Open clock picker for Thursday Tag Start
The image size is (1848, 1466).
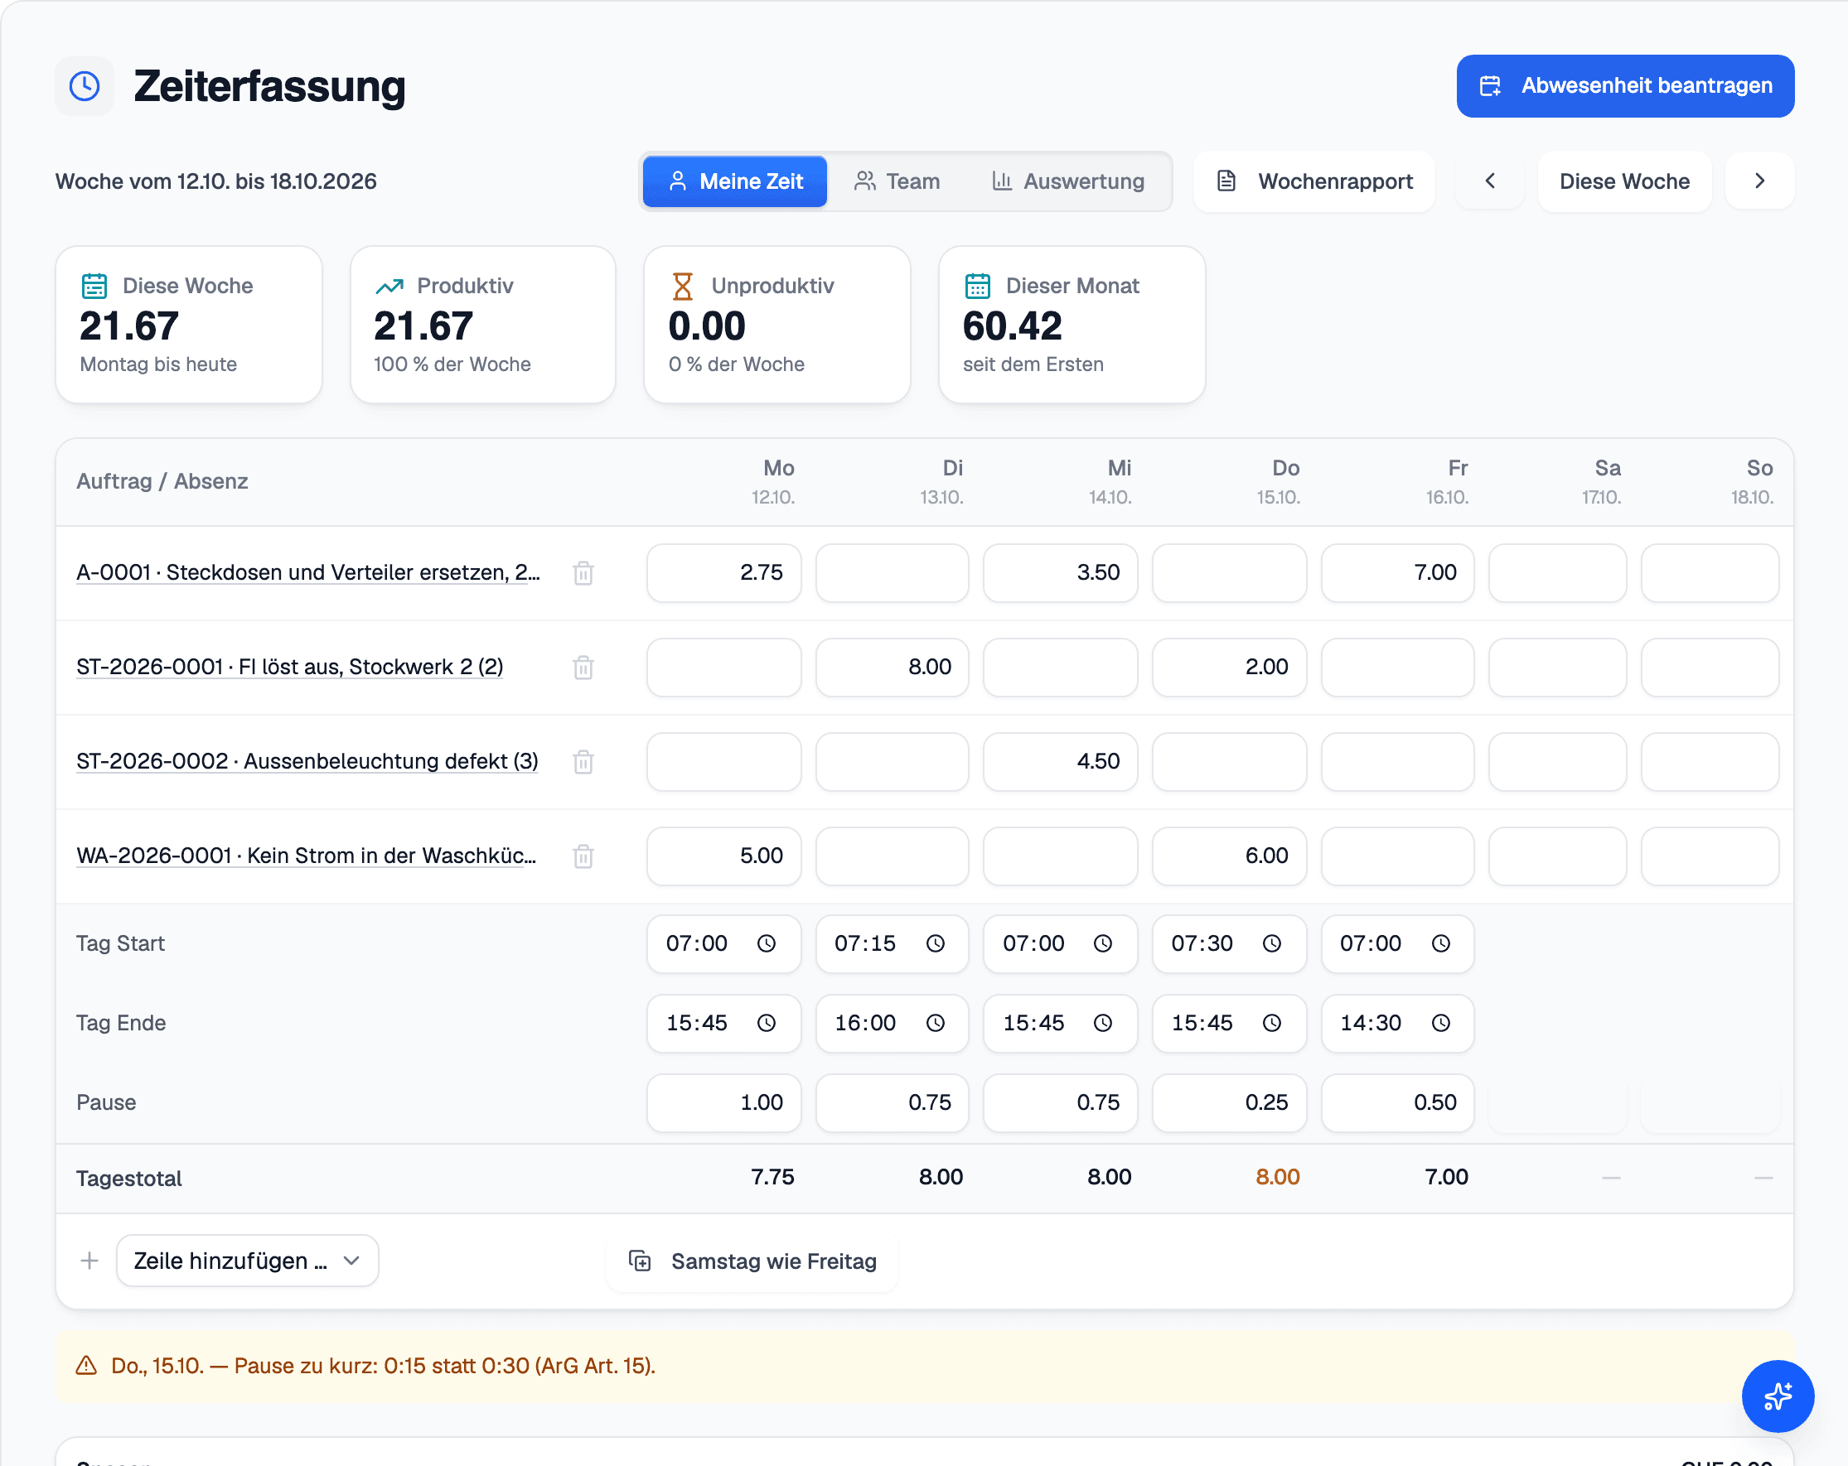(x=1272, y=943)
